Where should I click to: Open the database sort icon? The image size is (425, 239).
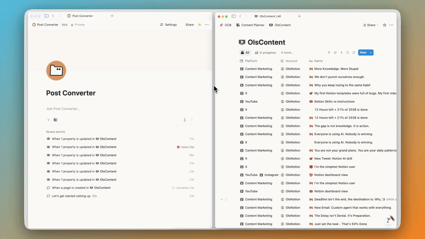click(335, 52)
